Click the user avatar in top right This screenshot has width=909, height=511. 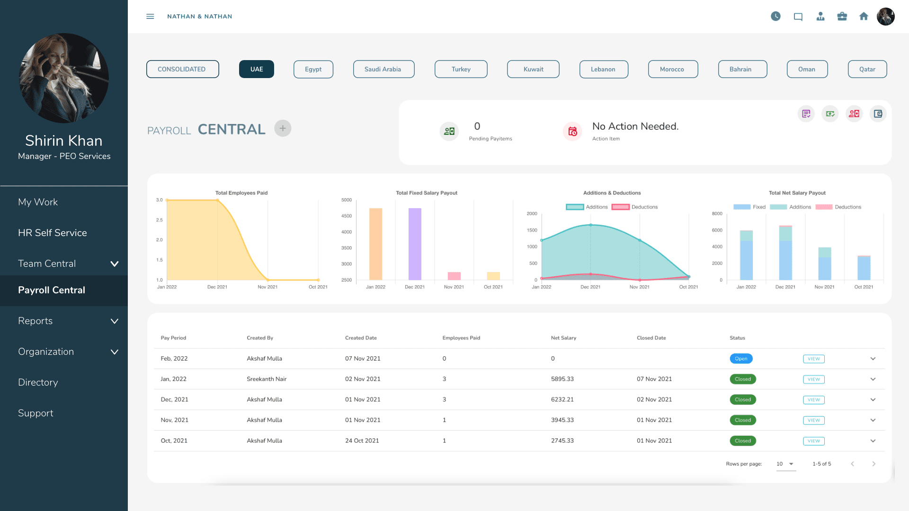click(885, 17)
